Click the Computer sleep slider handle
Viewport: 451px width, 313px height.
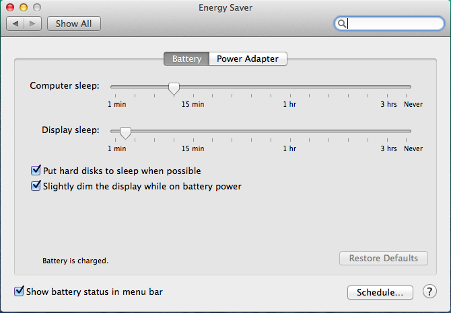174,87
